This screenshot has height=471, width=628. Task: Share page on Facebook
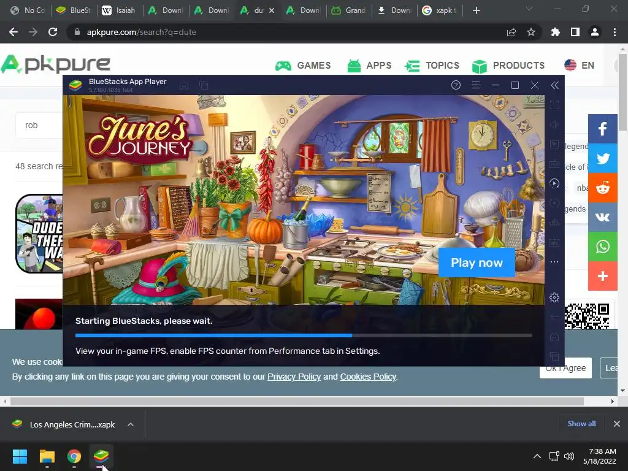click(x=602, y=129)
